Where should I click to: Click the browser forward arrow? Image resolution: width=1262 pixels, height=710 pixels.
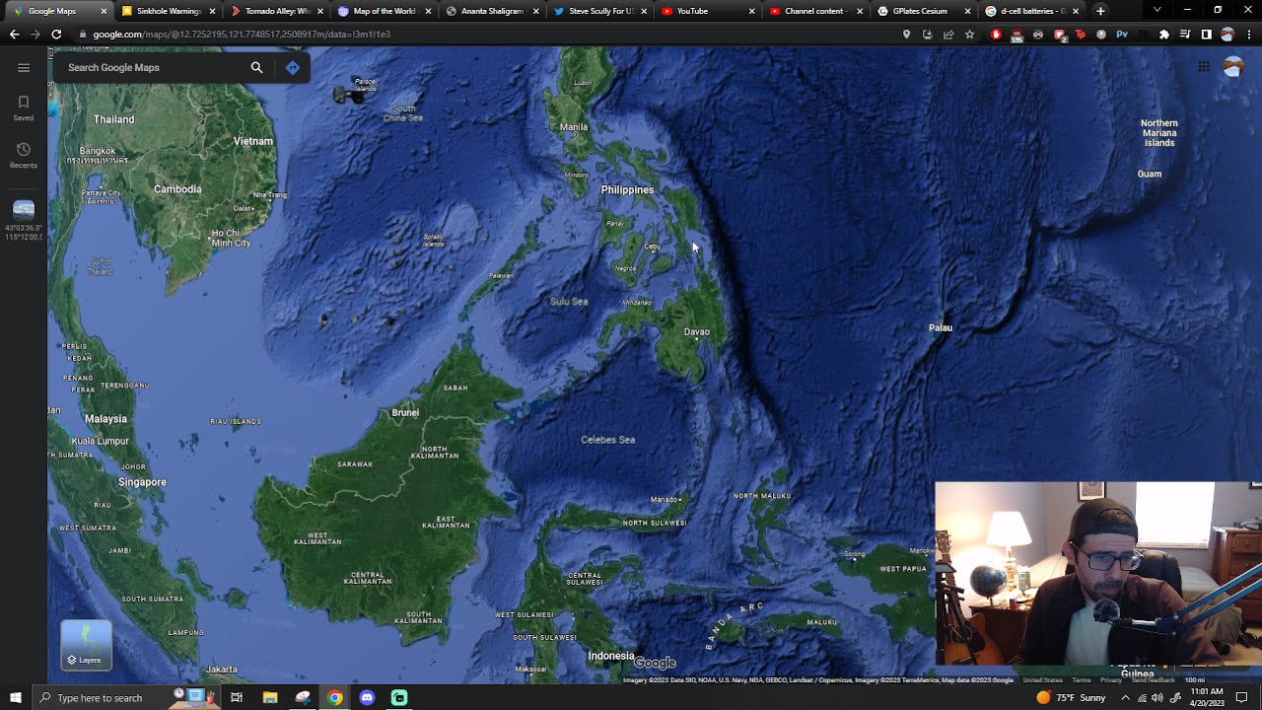[35, 35]
